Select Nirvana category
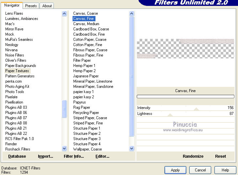 point(11,50)
